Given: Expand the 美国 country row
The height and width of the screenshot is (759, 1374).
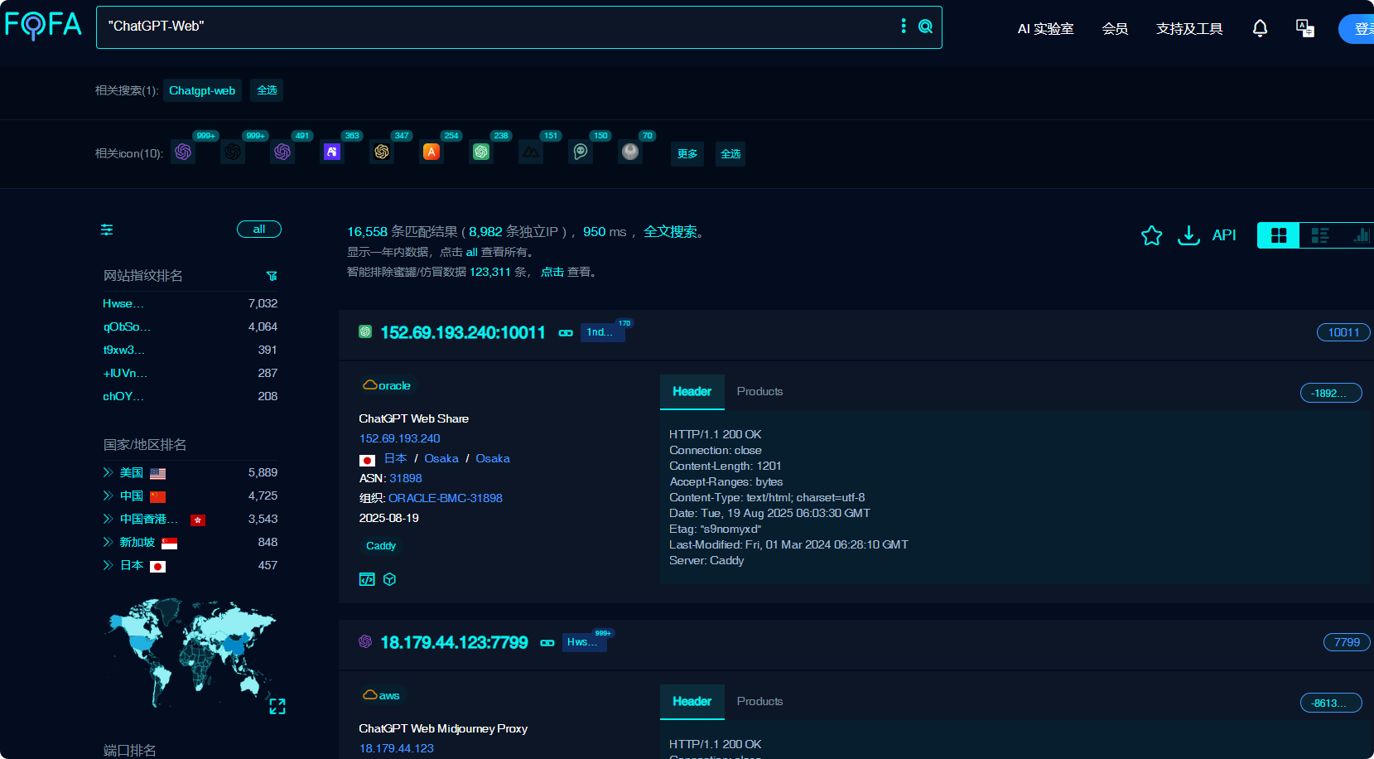Looking at the screenshot, I should point(108,472).
